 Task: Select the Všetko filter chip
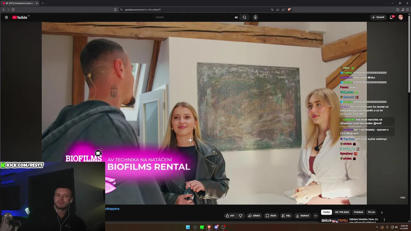(x=327, y=212)
